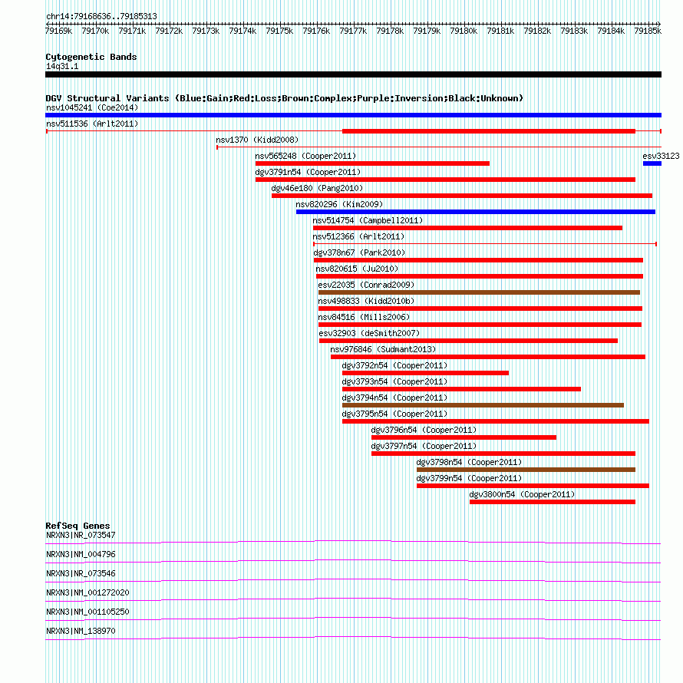Select nsv514754 (Campbell2011) label
This screenshot has width=683, height=683.
tap(368, 220)
